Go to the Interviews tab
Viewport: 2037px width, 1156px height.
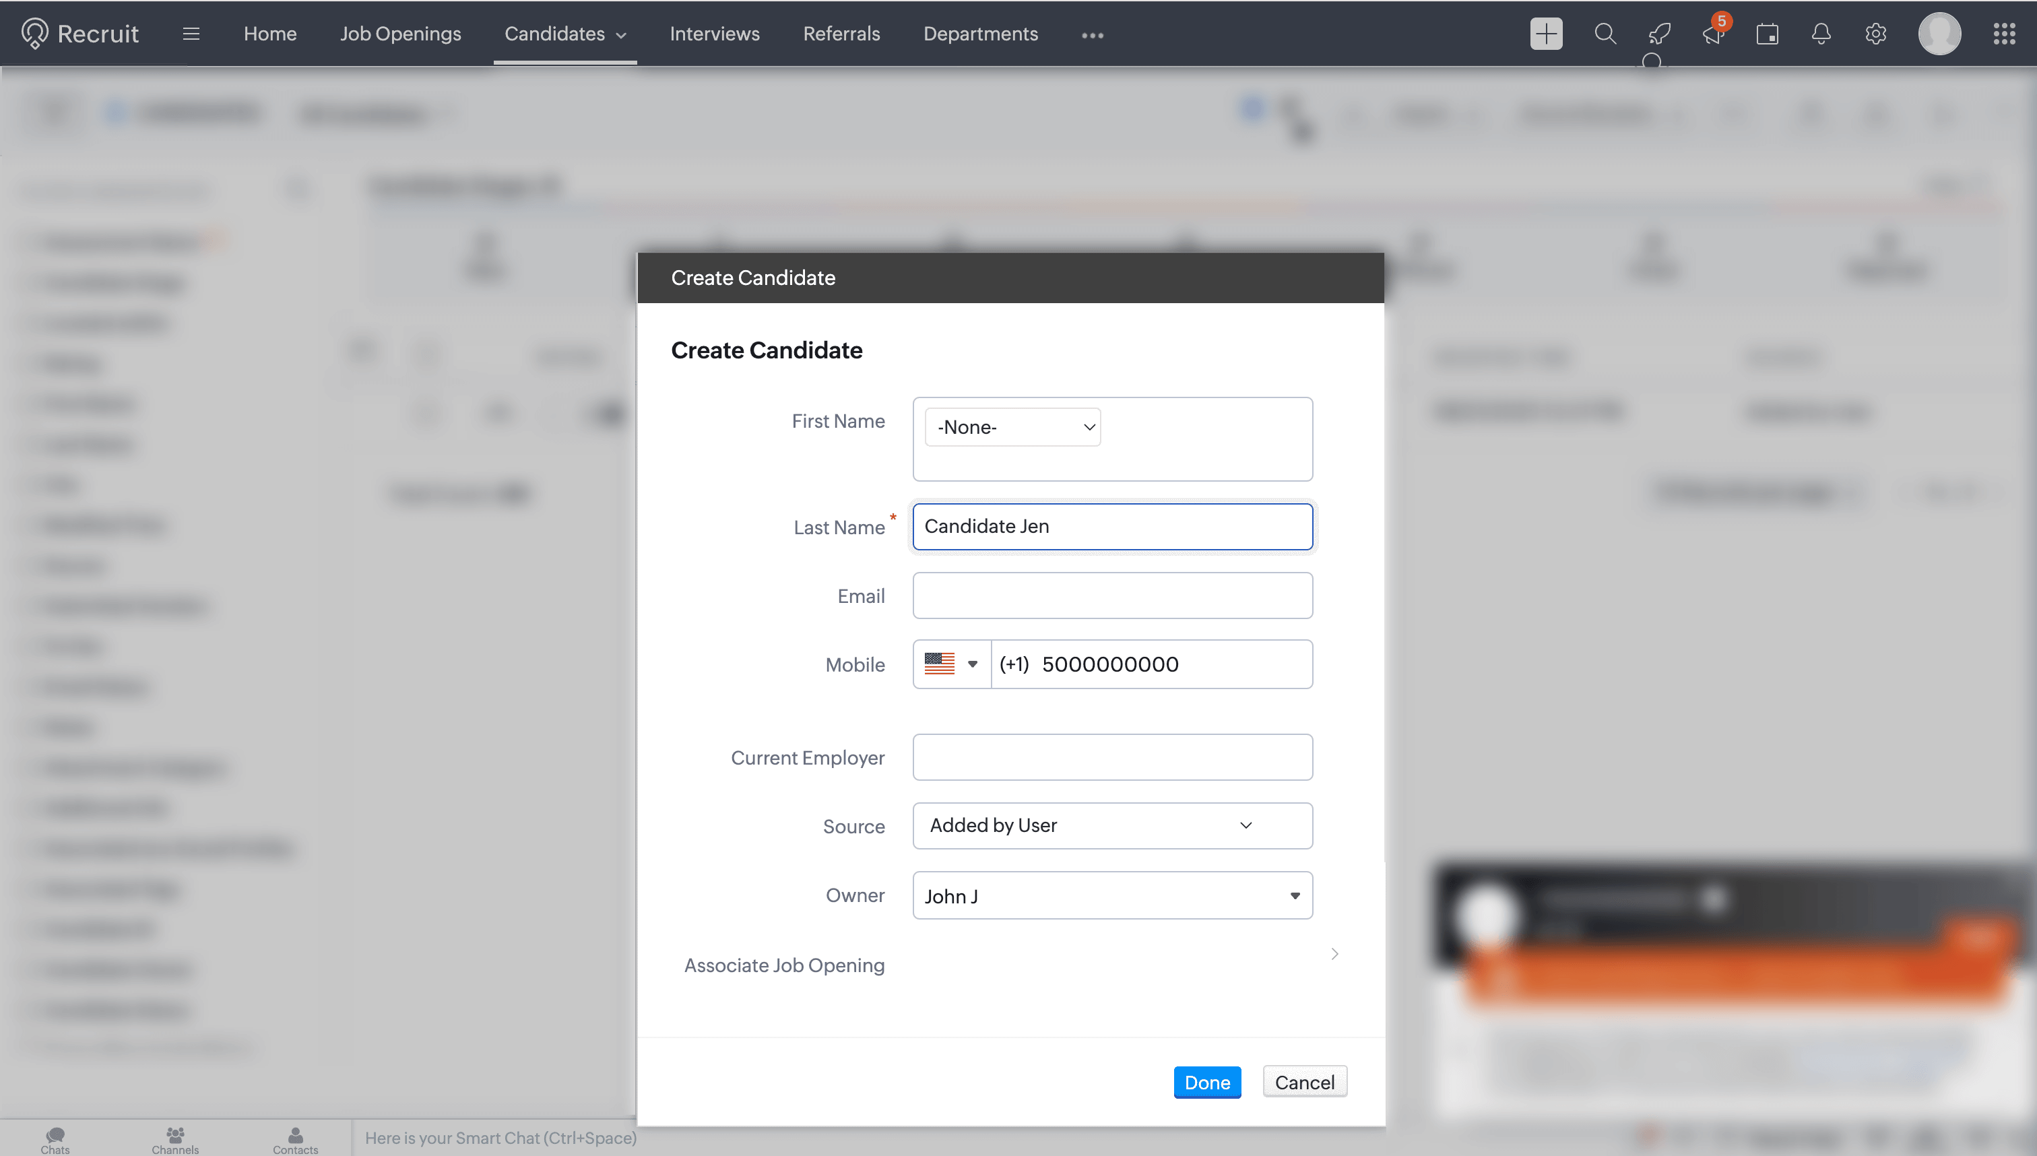pyautogui.click(x=713, y=34)
